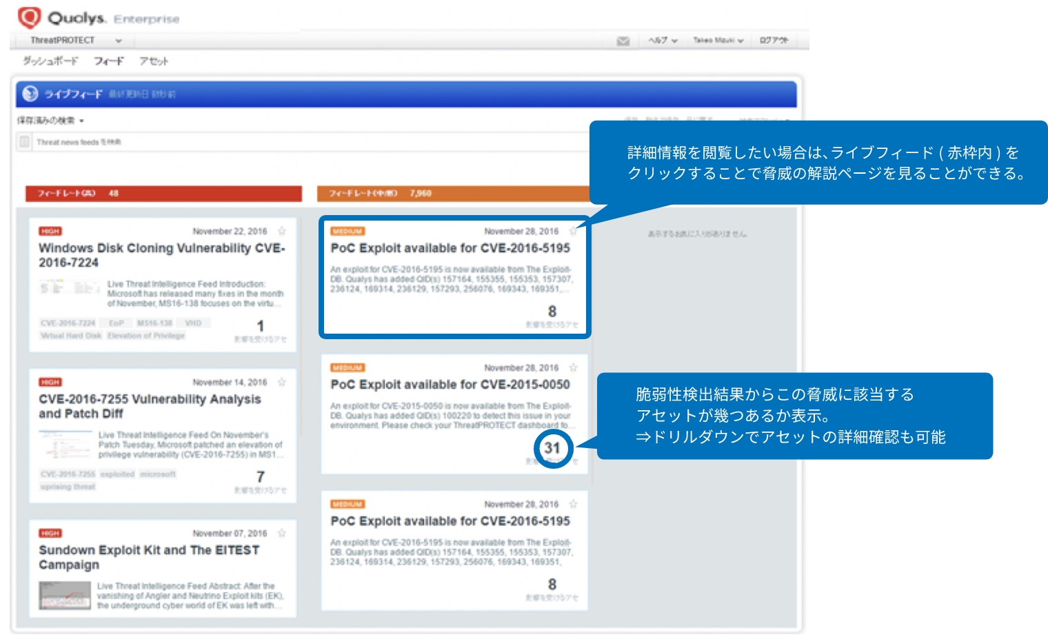Select the MS16-138 tag

tap(154, 323)
